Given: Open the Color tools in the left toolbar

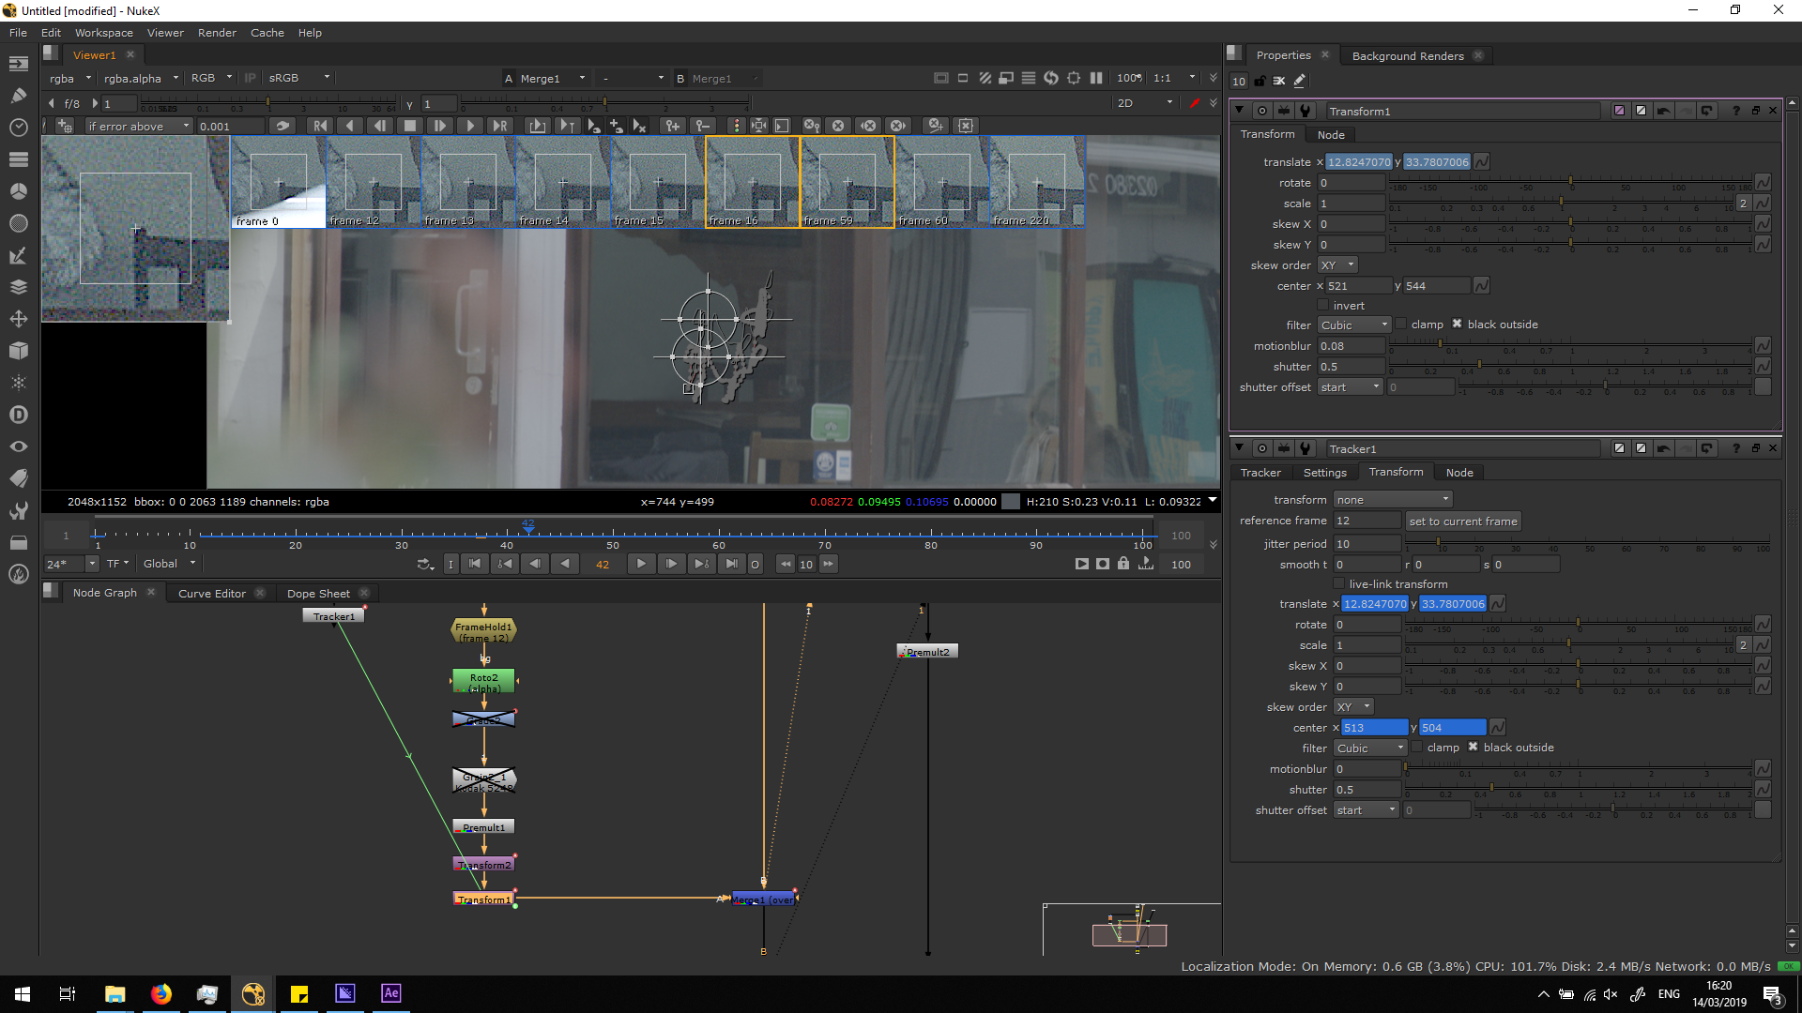Looking at the screenshot, I should pyautogui.click(x=18, y=191).
